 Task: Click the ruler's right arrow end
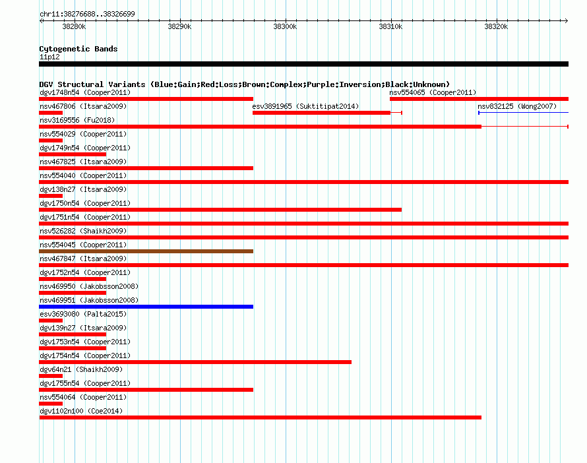click(566, 20)
